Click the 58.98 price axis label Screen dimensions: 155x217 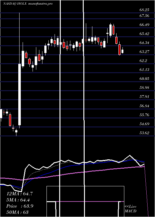pos(144,88)
